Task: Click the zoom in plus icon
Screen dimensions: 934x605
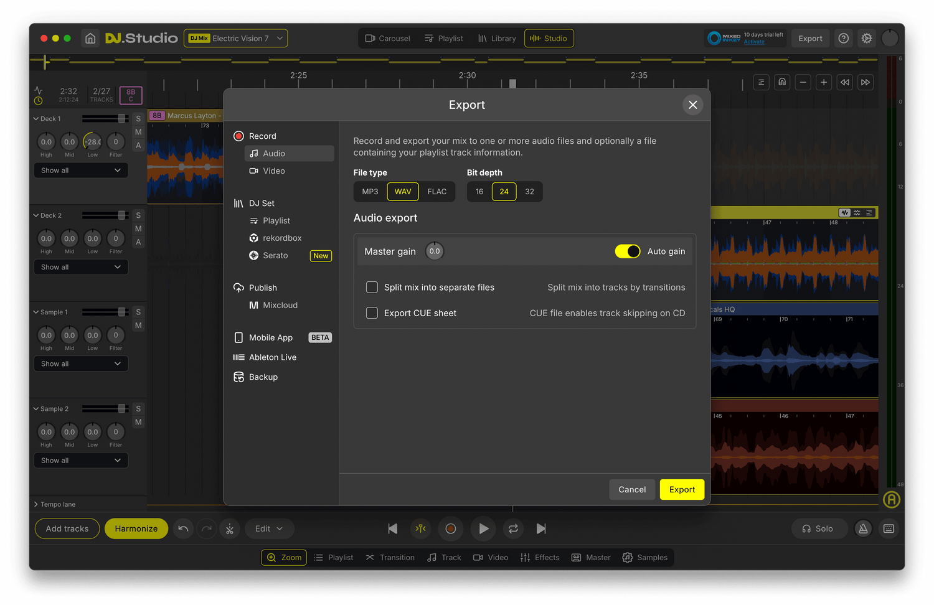Action: pyautogui.click(x=824, y=82)
